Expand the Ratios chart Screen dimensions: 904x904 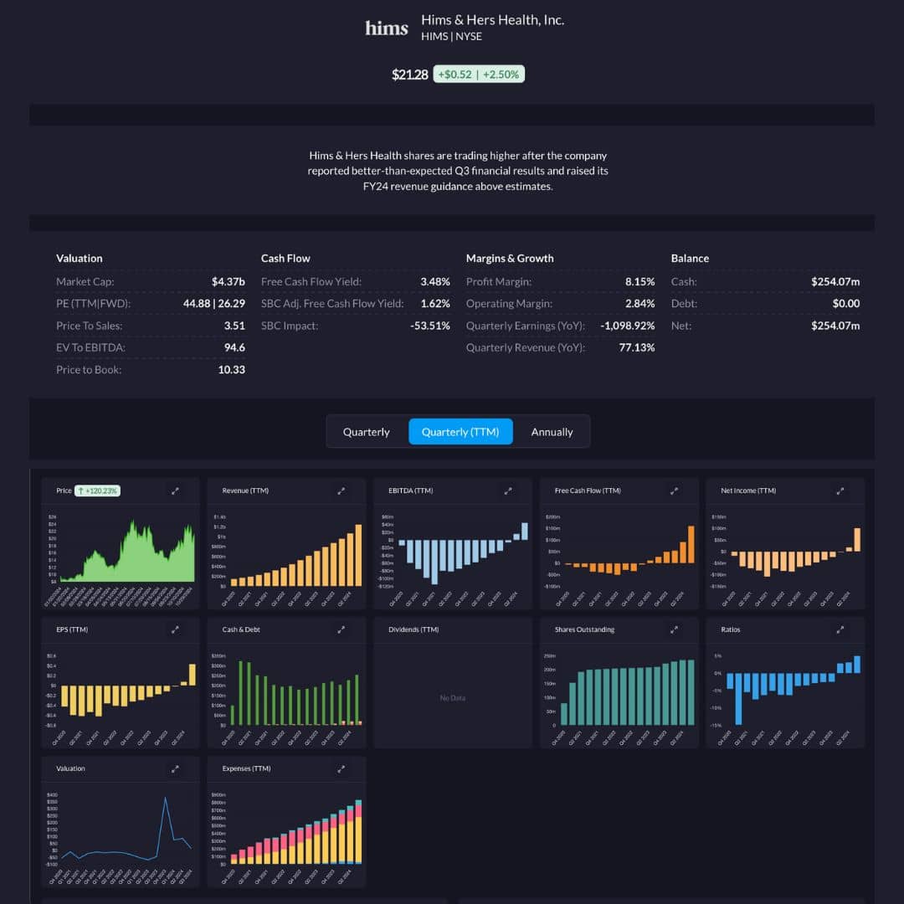840,629
